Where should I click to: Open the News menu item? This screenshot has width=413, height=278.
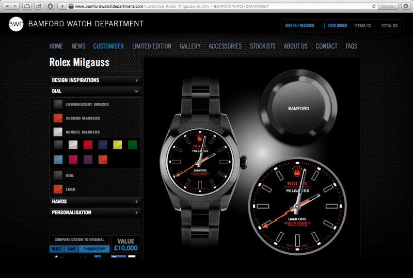[78, 46]
